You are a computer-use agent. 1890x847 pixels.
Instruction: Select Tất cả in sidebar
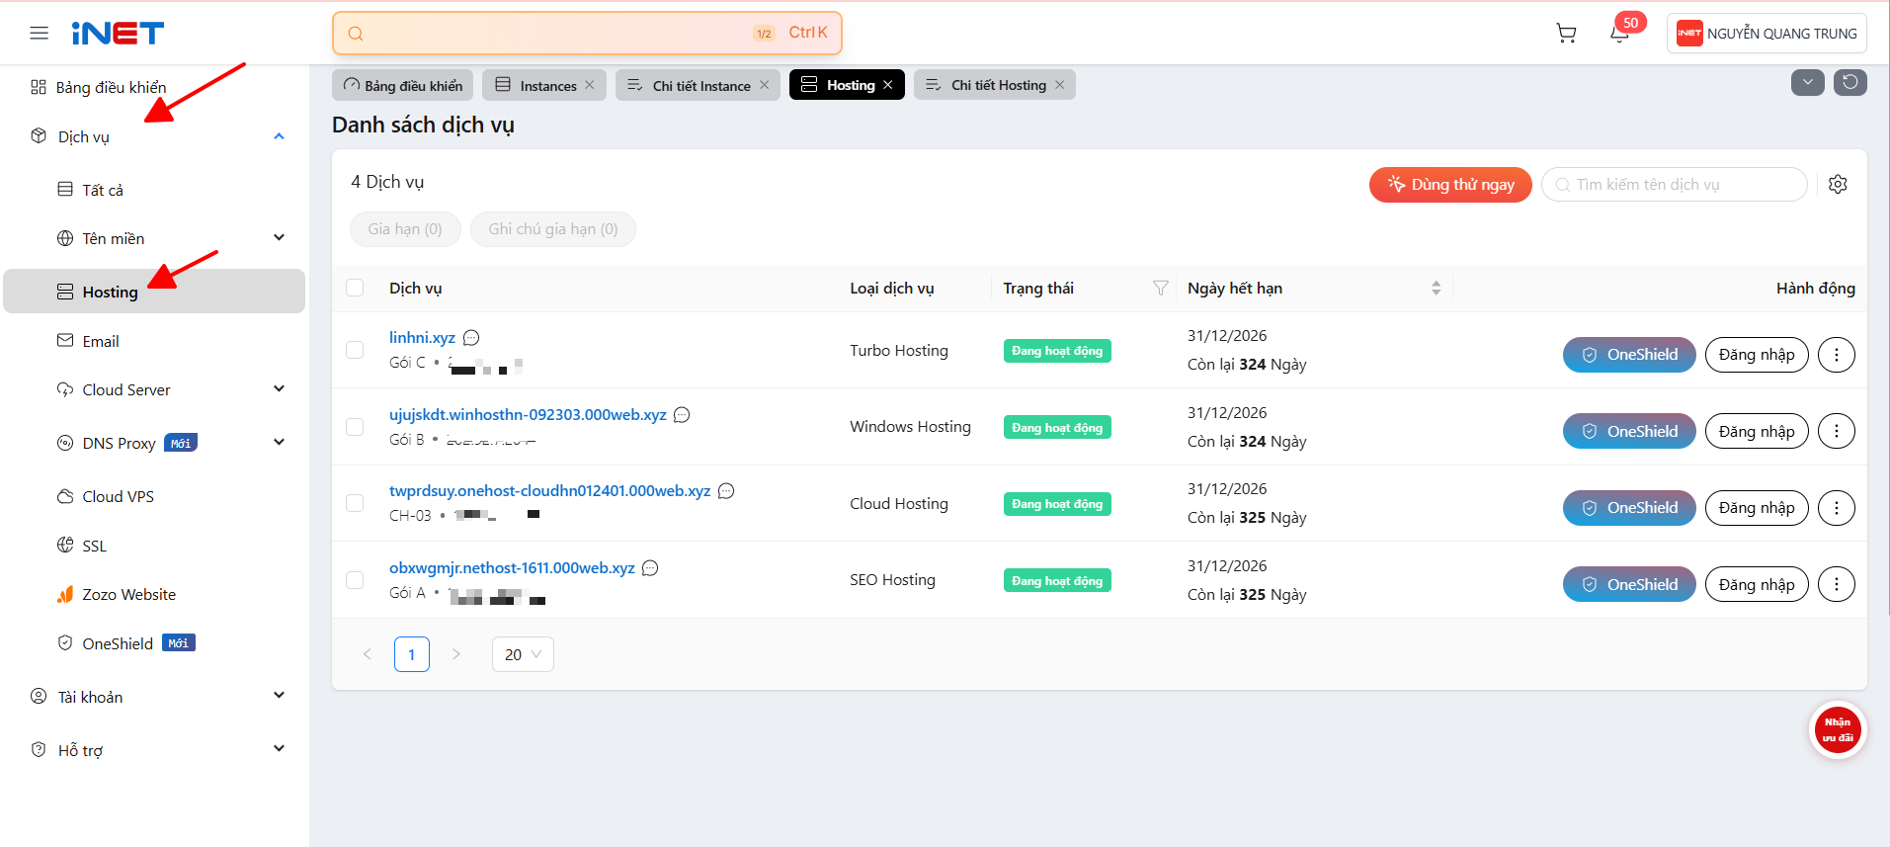103,190
